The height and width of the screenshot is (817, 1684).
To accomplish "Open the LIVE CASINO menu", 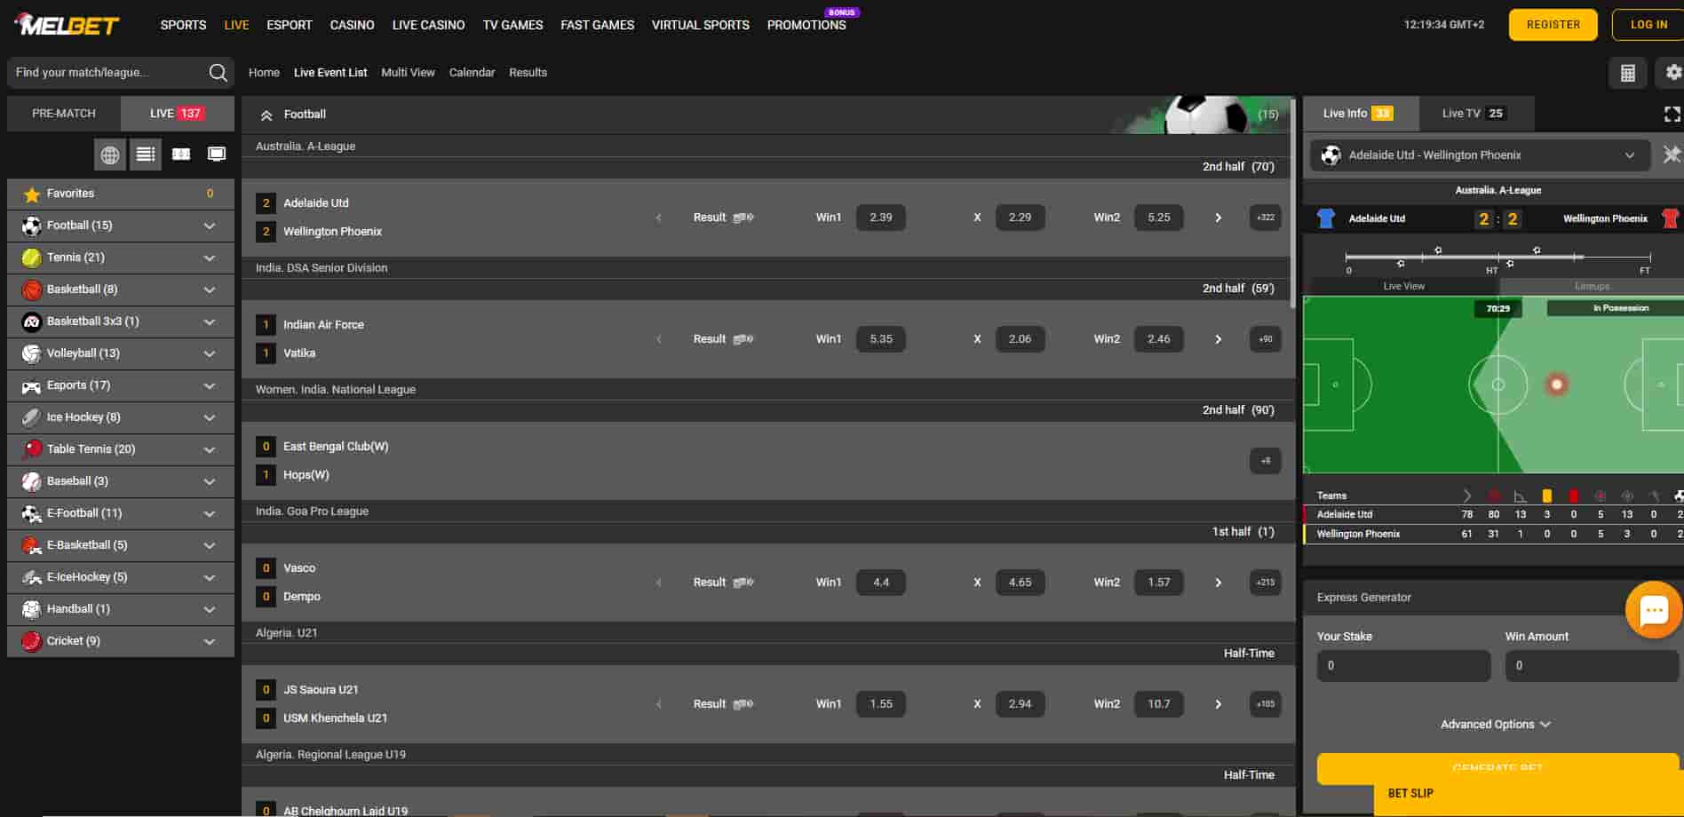I will coord(428,25).
